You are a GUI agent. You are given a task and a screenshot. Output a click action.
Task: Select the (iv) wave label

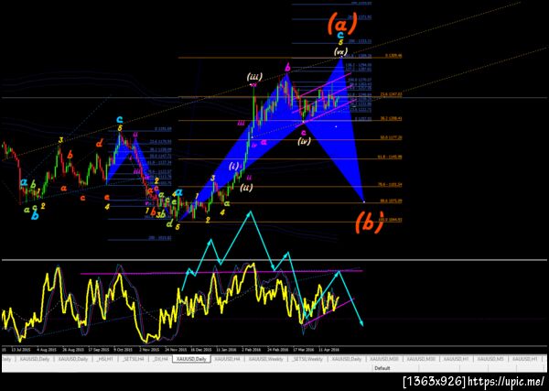click(303, 141)
